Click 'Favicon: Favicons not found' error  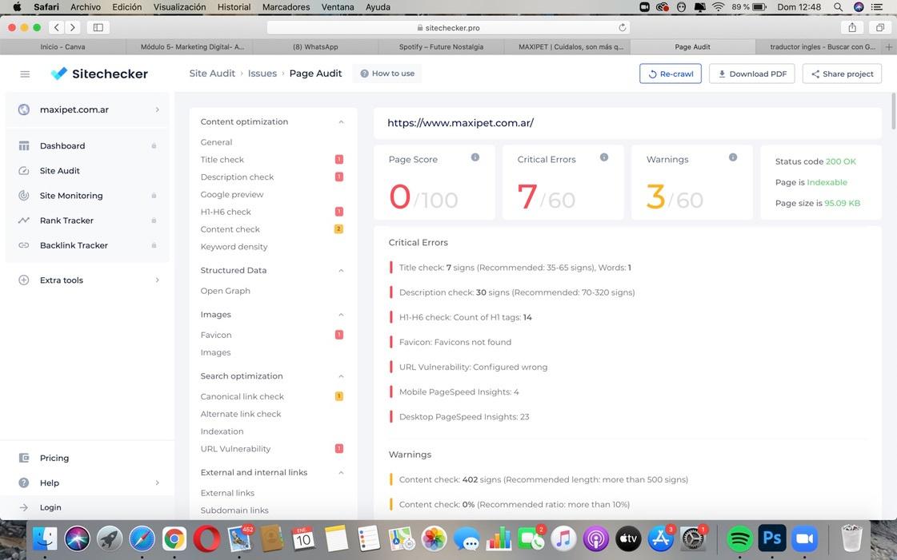tap(455, 342)
